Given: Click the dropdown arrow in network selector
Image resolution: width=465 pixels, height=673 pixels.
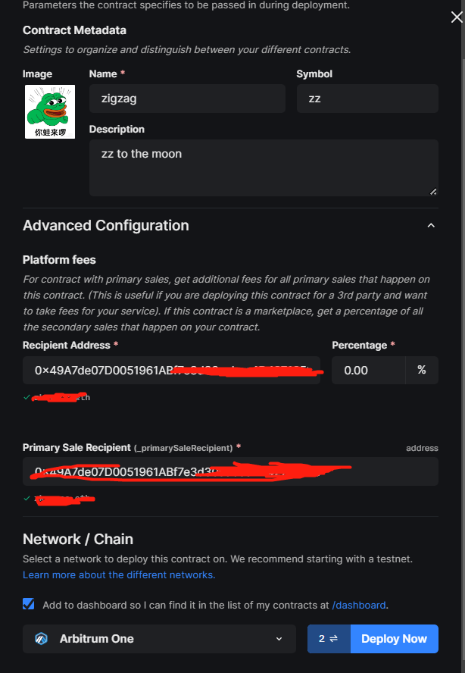Looking at the screenshot, I should pyautogui.click(x=279, y=639).
